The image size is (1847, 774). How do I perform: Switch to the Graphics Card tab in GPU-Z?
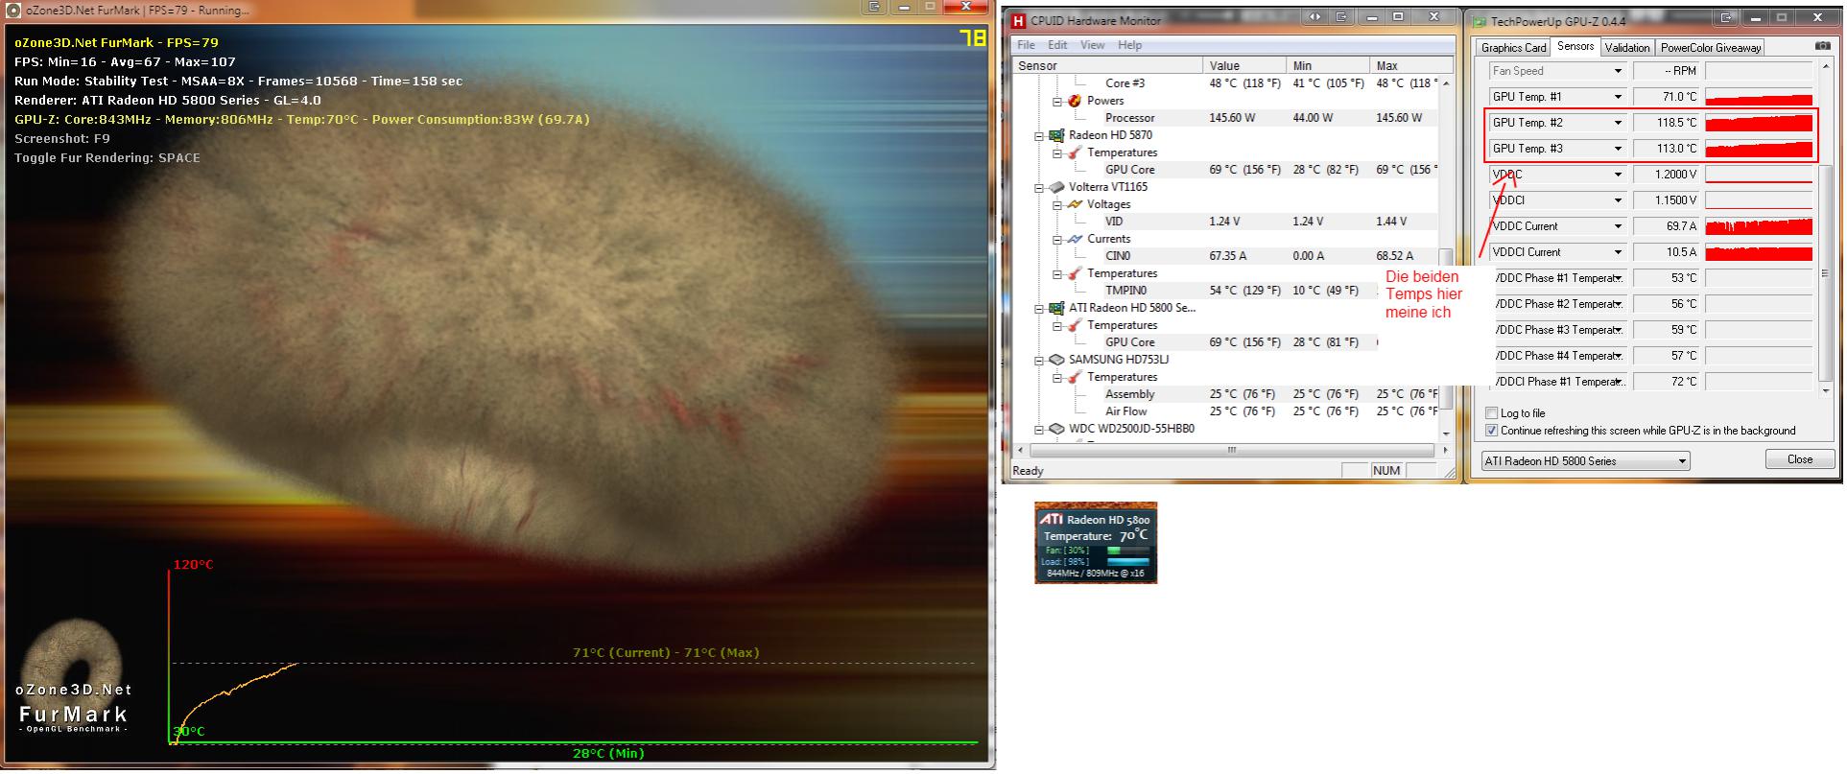[x=1513, y=48]
